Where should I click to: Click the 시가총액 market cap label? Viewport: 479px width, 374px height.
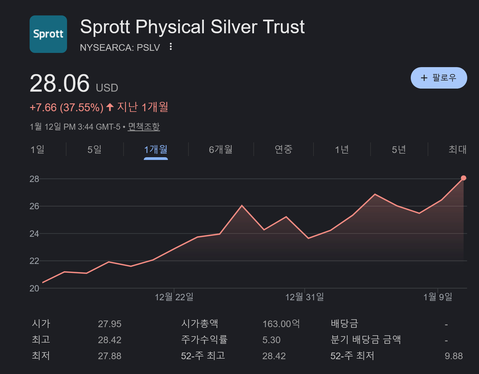(x=200, y=324)
